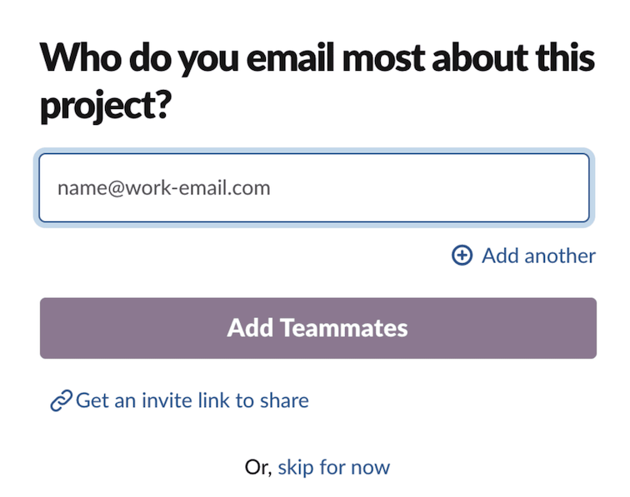The width and height of the screenshot is (630, 497).
Task: Open 'Get an invite link to share'
Action: click(192, 400)
